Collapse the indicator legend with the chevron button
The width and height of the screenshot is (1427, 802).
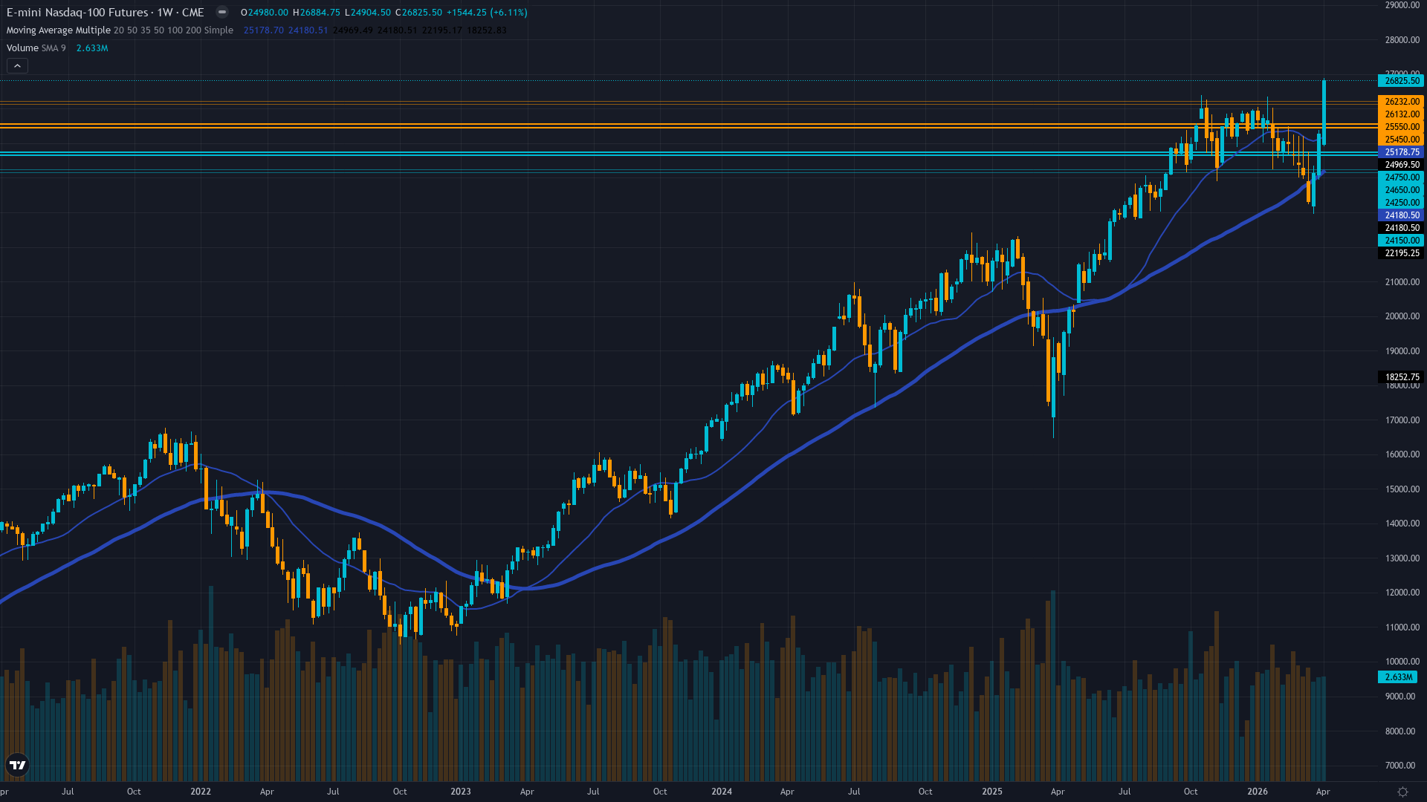point(17,66)
